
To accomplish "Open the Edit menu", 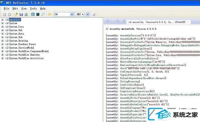I will [x=15, y=9].
